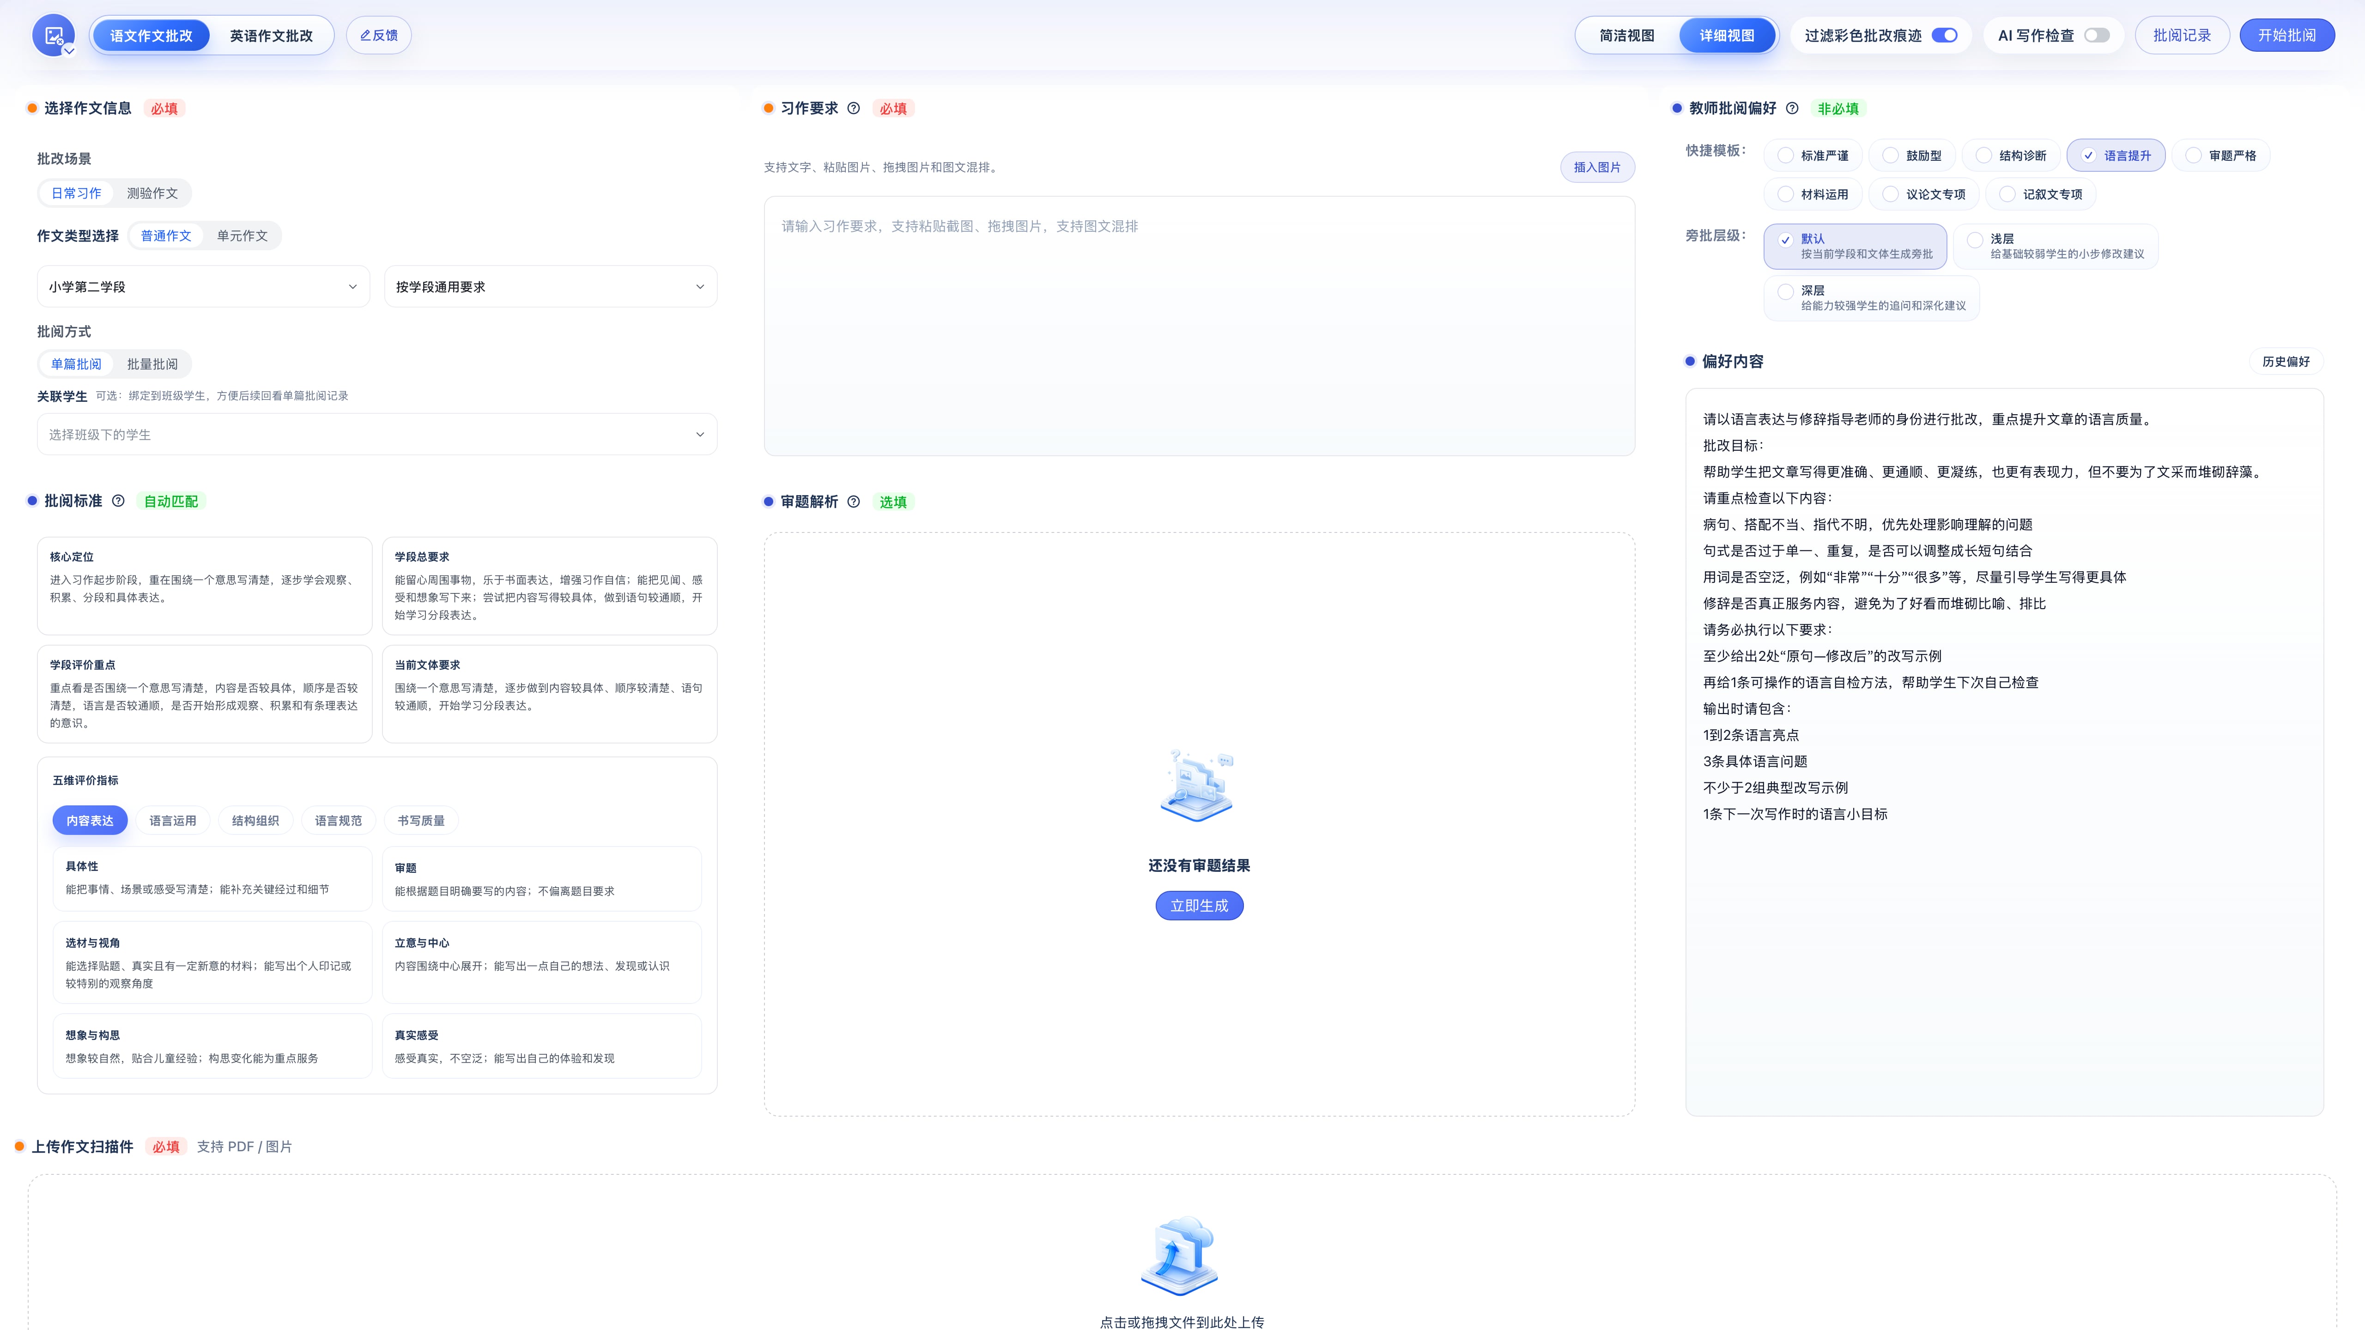Click the 审题 indicator card

coord(542,878)
